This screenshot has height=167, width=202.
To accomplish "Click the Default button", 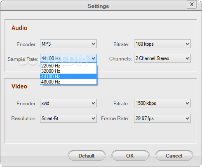I will point(87,155).
